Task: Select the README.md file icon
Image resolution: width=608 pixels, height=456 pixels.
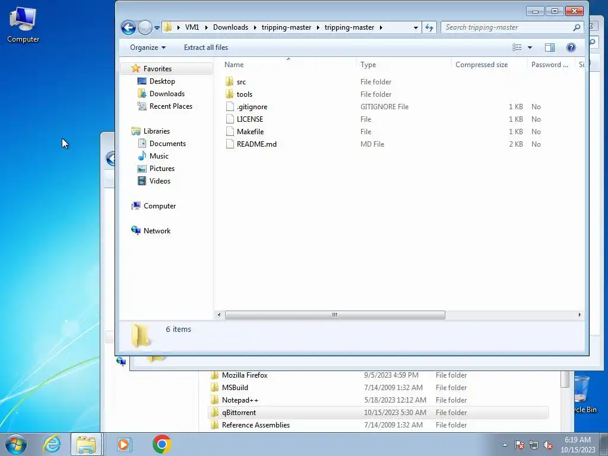Action: point(230,144)
